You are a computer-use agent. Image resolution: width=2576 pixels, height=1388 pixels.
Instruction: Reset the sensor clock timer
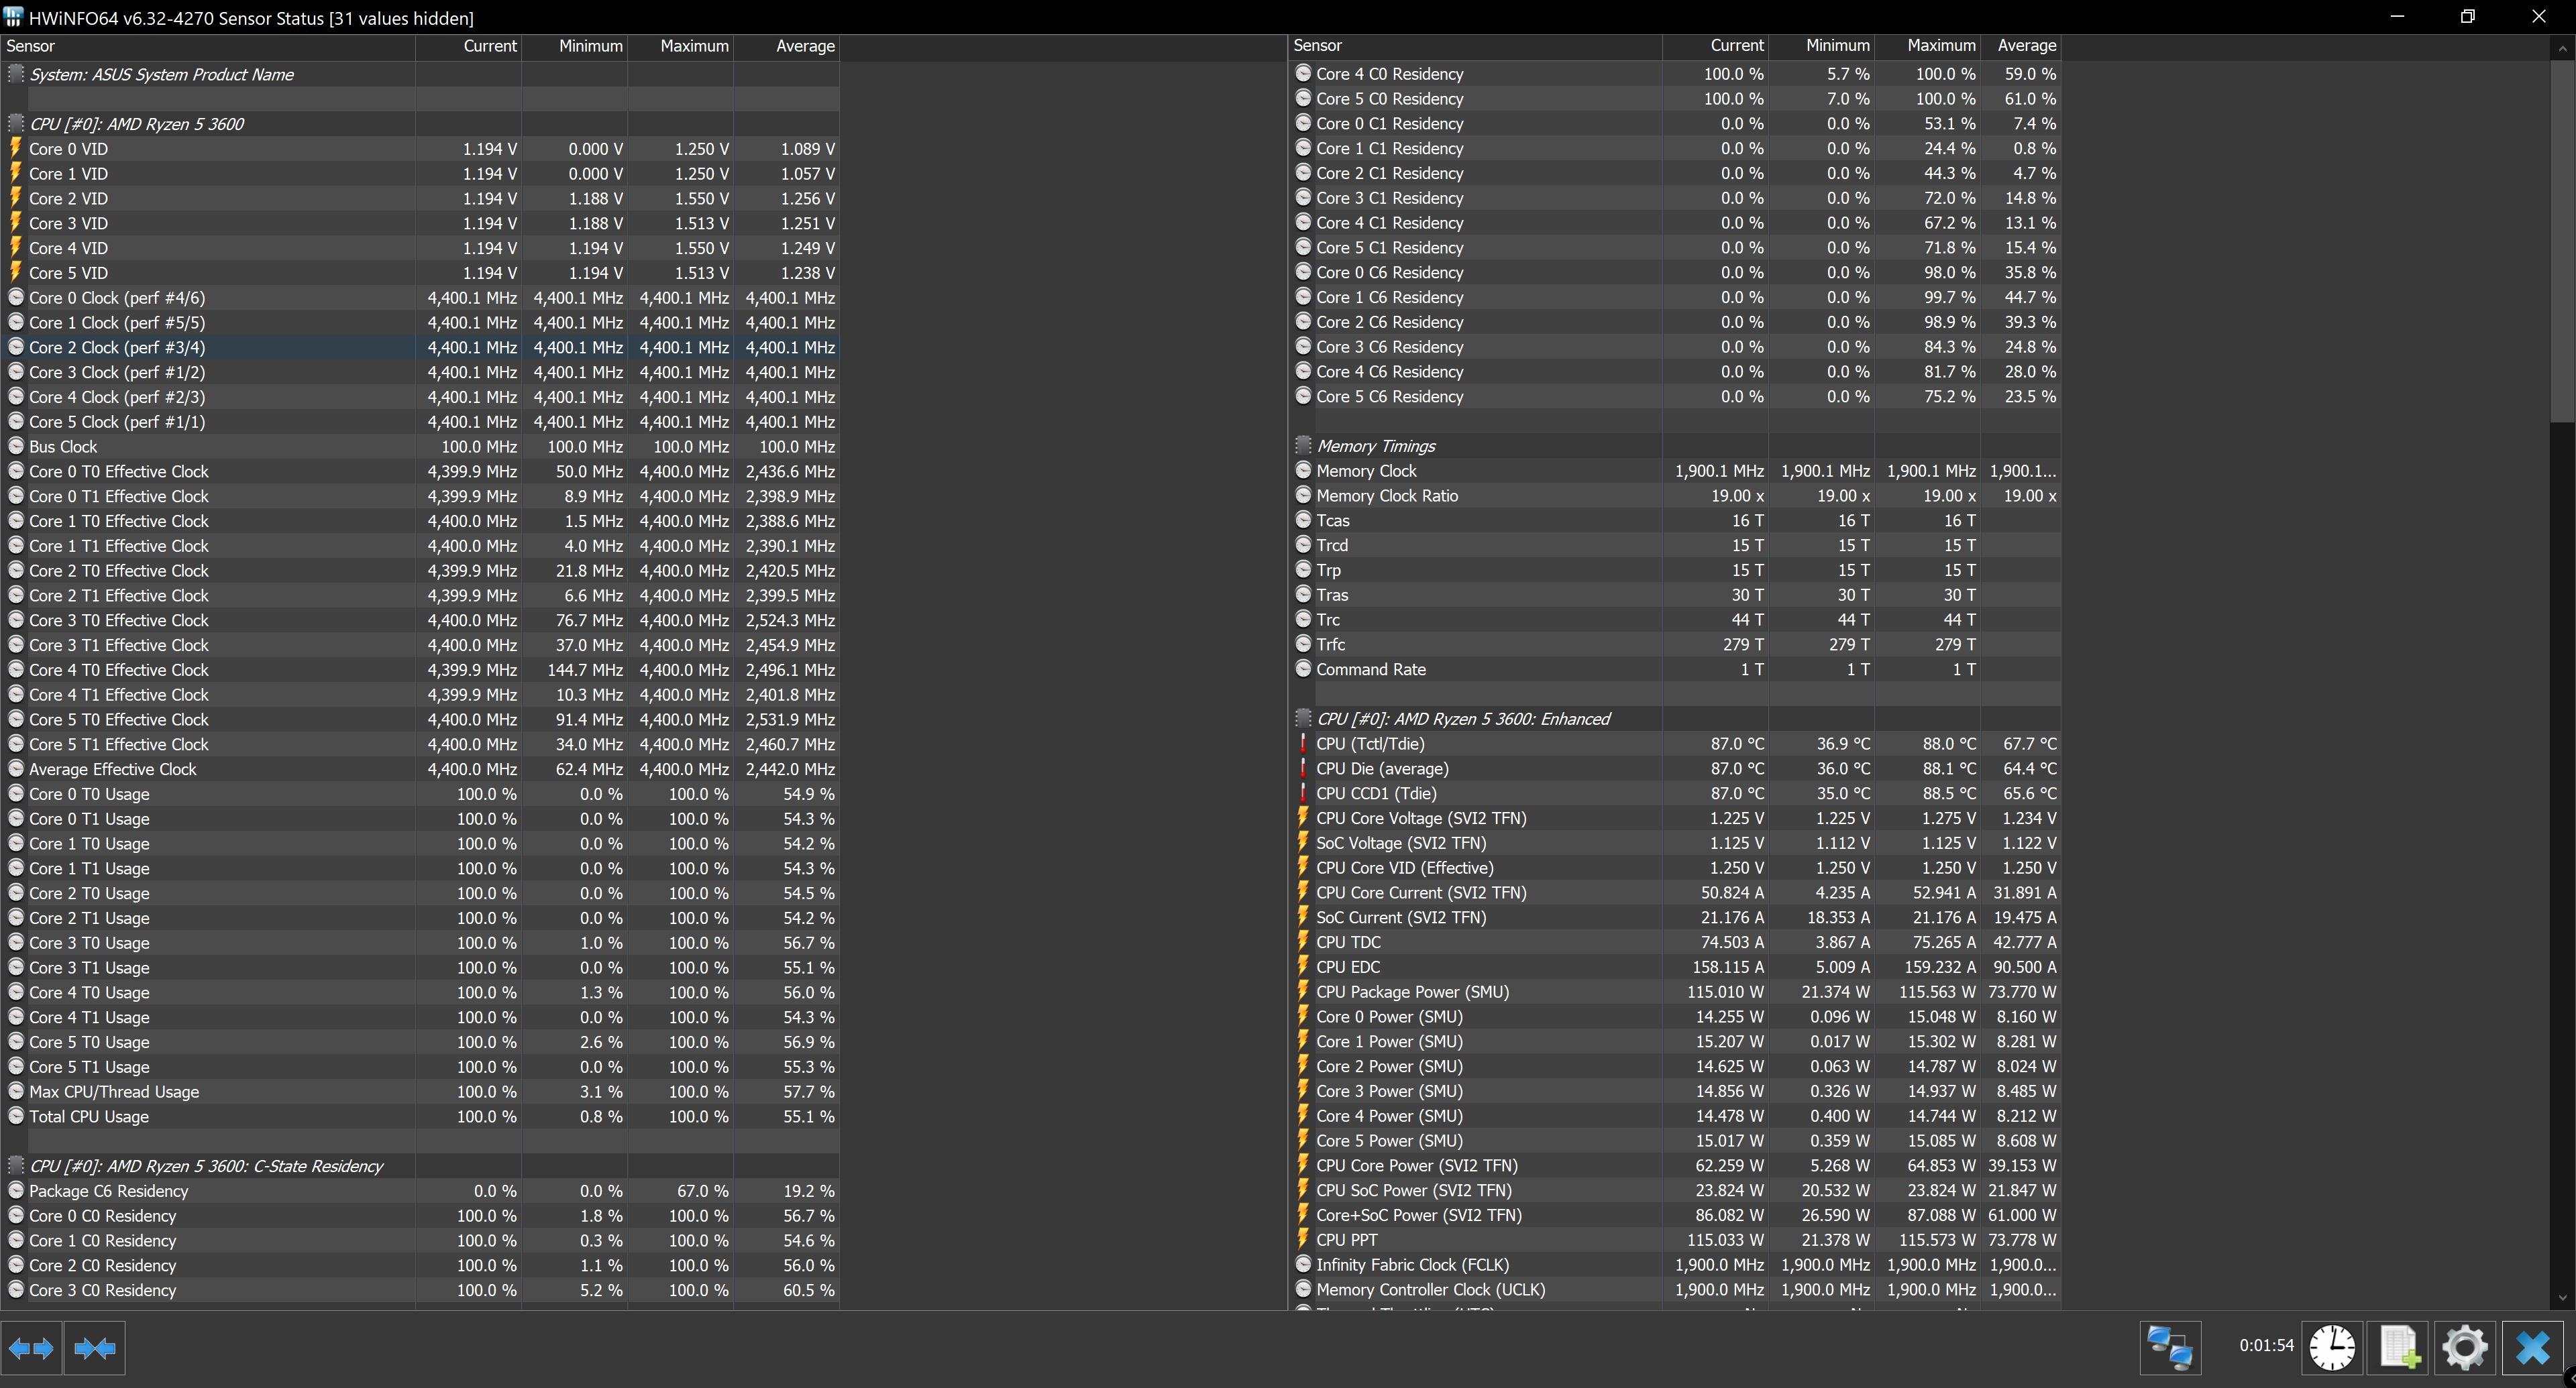[x=2331, y=1347]
